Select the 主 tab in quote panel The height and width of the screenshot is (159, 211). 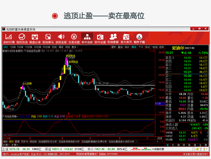point(200,145)
